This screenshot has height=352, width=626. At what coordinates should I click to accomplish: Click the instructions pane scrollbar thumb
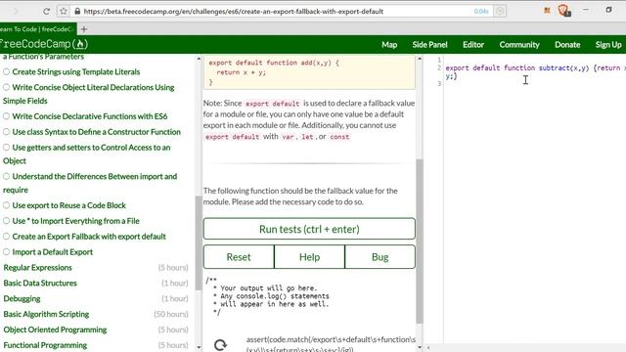(x=420, y=242)
